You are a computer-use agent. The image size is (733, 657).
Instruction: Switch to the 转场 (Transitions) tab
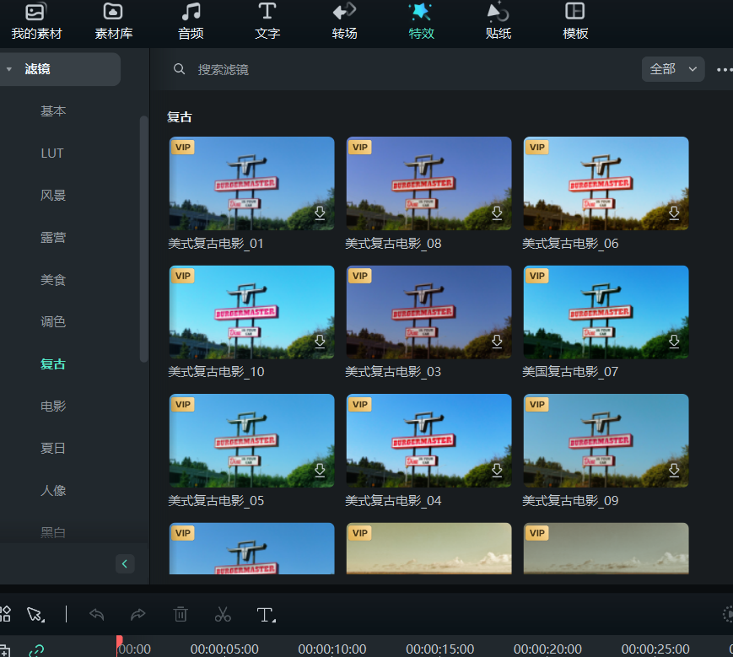[x=344, y=21]
